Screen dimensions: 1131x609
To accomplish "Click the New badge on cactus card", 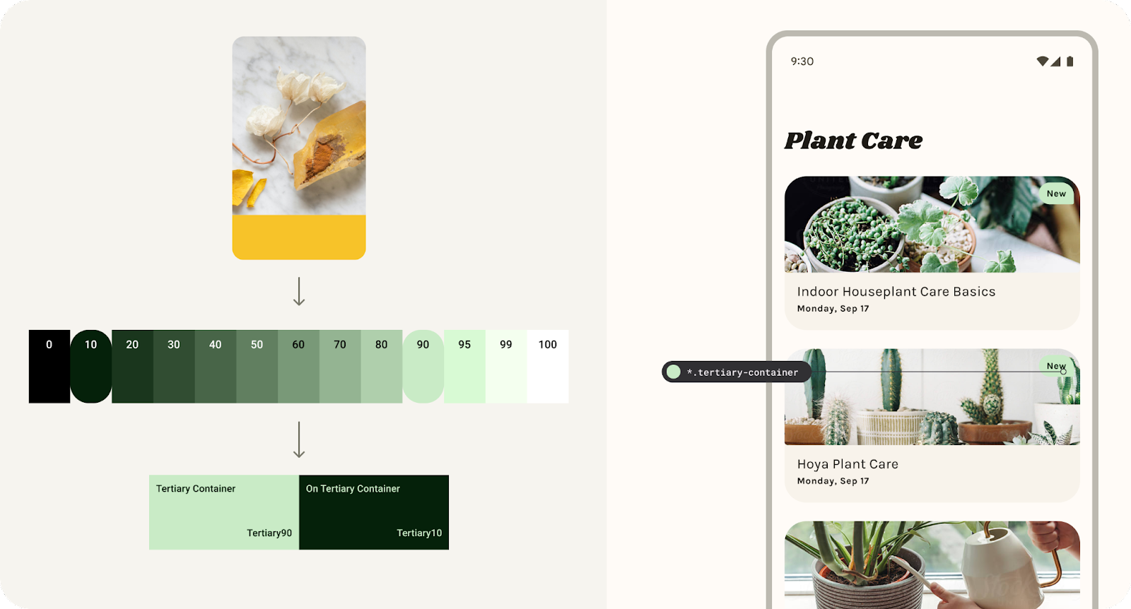I will coord(1055,365).
